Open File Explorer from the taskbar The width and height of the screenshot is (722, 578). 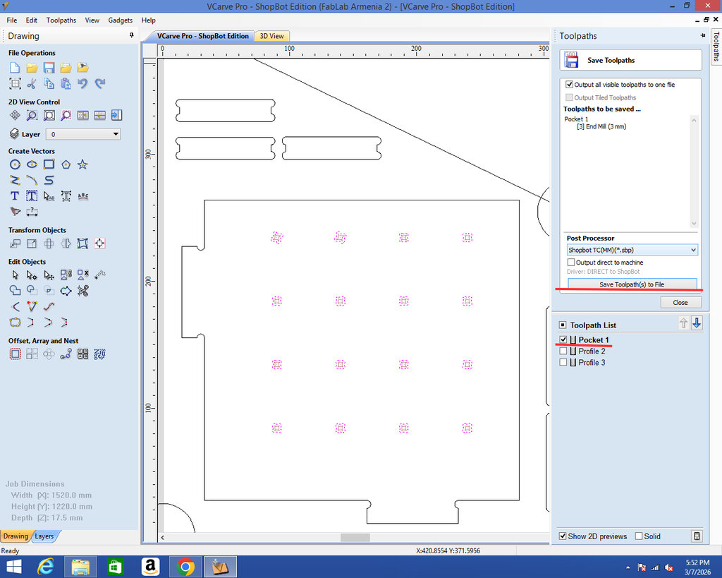(x=80, y=567)
